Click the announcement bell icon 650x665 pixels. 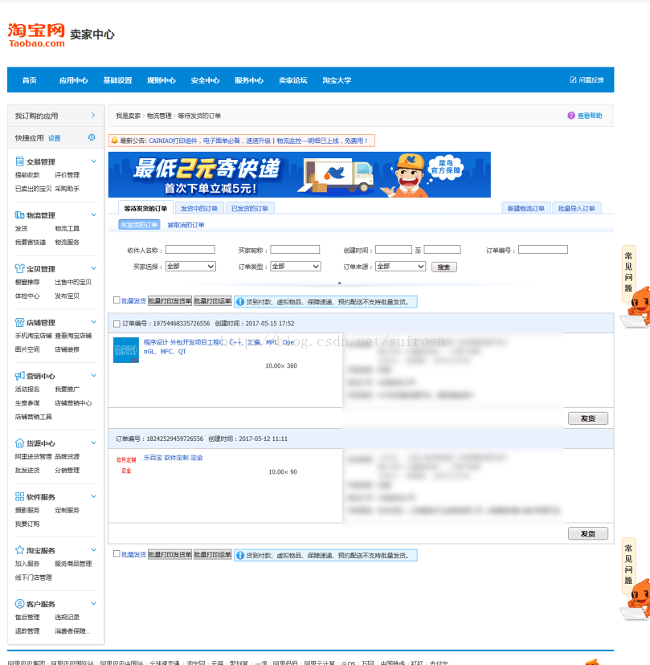click(x=115, y=141)
